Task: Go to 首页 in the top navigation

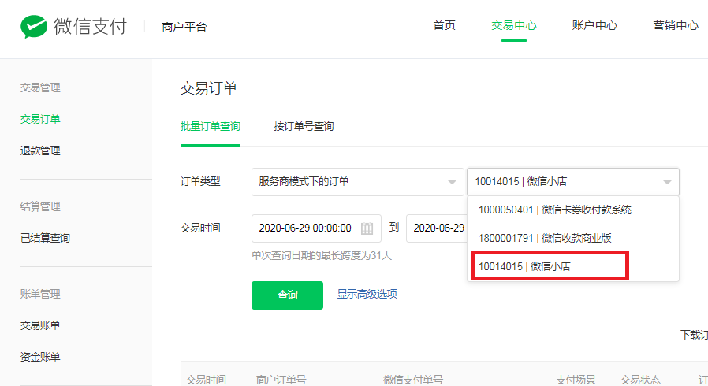Action: coord(445,26)
